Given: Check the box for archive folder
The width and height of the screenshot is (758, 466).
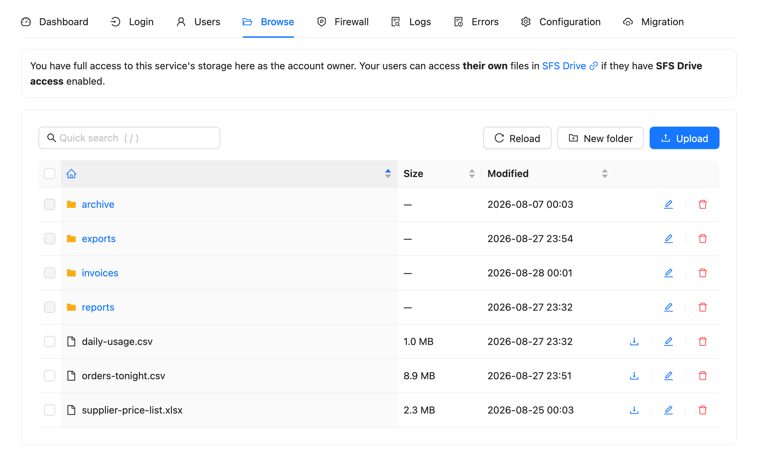Looking at the screenshot, I should coord(50,204).
